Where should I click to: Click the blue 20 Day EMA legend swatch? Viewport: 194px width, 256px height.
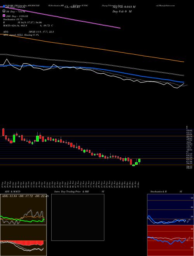[x=4, y=7]
